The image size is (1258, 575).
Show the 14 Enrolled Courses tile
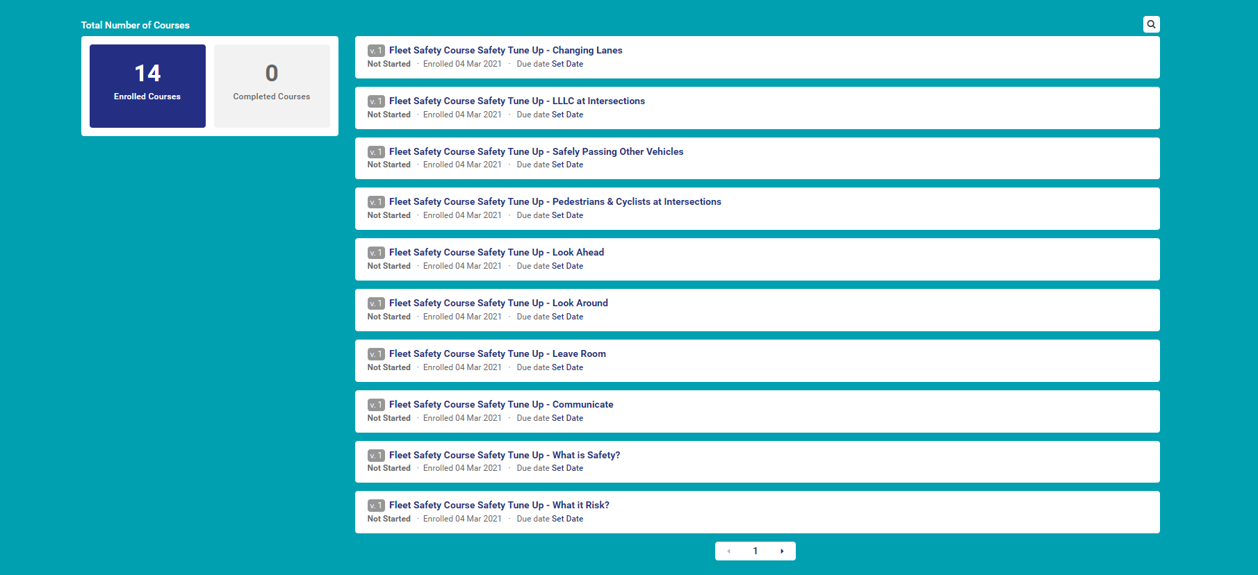[x=147, y=86]
